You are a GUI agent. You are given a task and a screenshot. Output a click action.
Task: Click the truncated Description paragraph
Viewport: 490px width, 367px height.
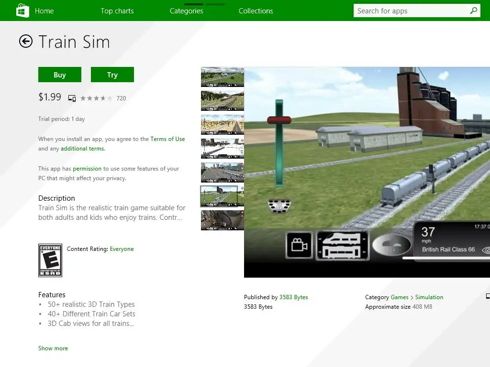pos(111,213)
